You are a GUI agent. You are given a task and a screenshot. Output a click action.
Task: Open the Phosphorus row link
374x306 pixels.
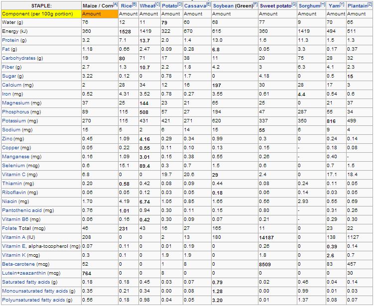[15, 112]
